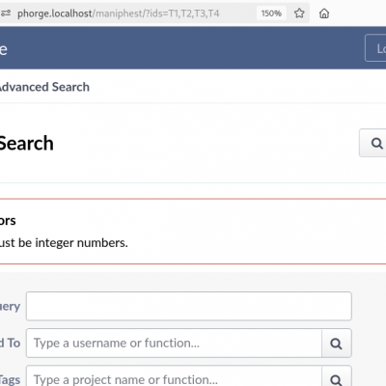
Task: Open the browser home page icon
Action: (x=324, y=14)
